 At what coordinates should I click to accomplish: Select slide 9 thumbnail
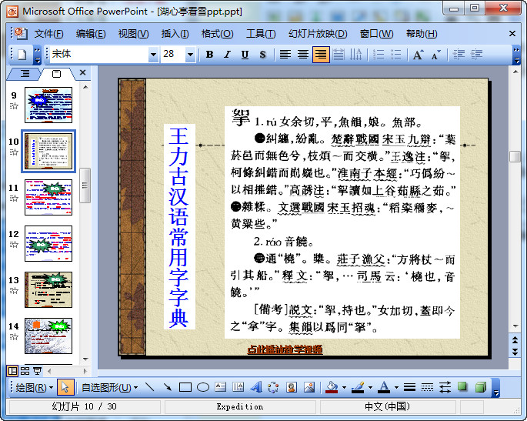pos(48,105)
